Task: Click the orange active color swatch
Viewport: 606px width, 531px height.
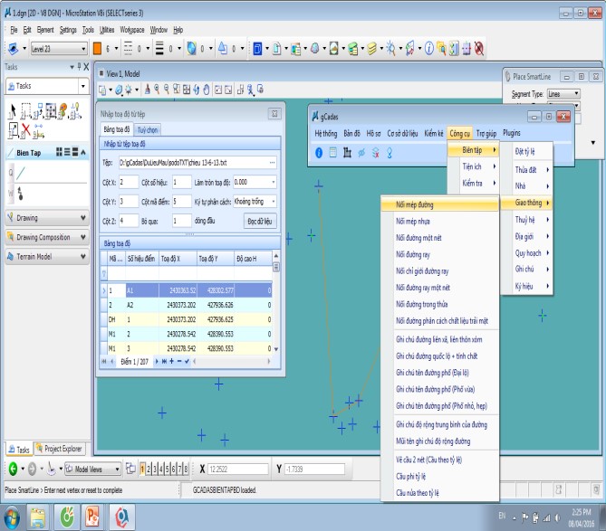Action: tap(97, 48)
